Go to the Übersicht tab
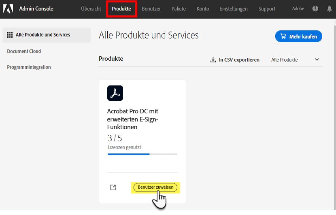This screenshot has width=336, height=215. (91, 9)
